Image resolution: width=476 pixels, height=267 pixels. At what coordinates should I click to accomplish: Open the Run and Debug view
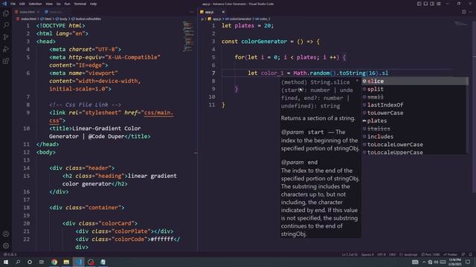click(x=6, y=49)
